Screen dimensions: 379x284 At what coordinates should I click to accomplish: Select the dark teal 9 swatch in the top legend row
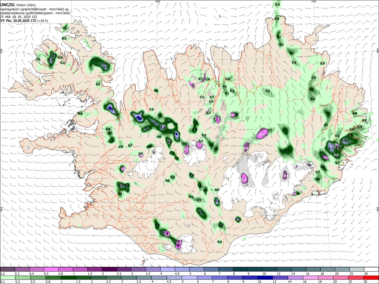(255, 269)
